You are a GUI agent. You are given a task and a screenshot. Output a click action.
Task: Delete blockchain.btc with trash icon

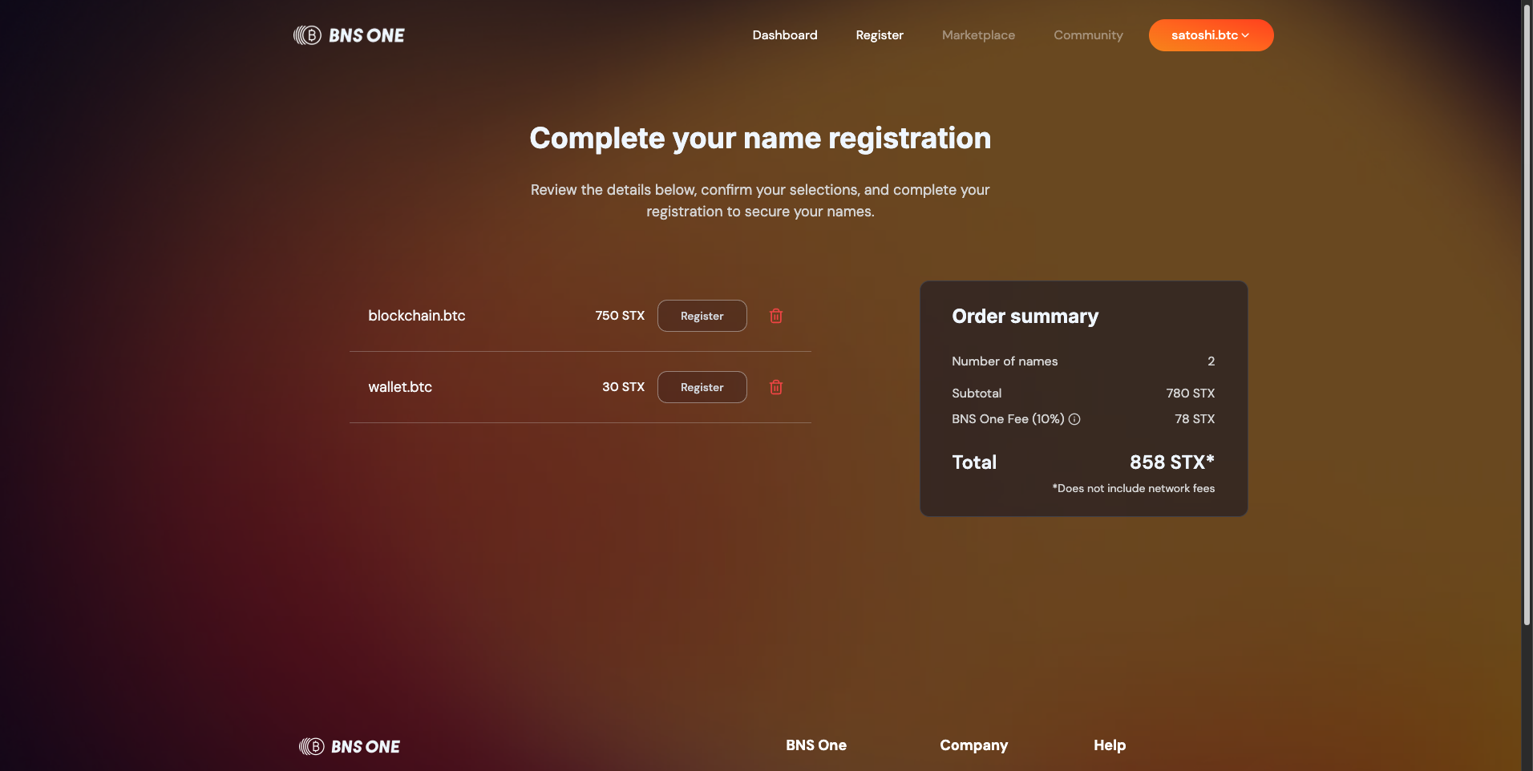point(776,316)
